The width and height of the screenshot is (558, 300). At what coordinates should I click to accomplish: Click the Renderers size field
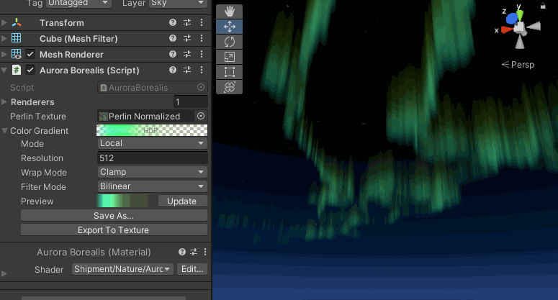pos(191,102)
